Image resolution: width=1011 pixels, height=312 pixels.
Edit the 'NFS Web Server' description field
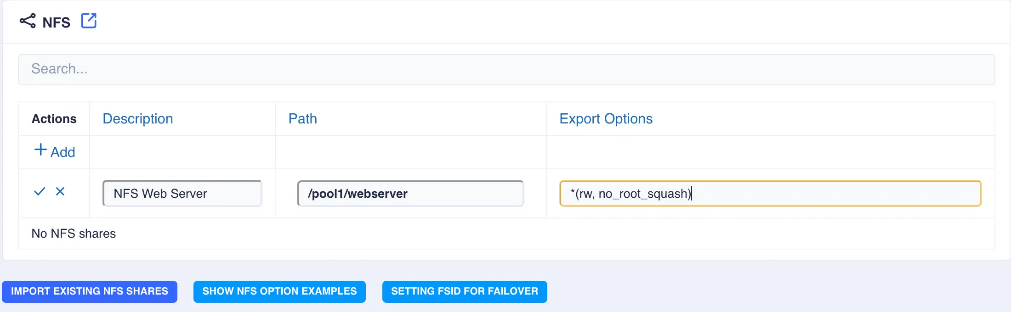click(182, 194)
